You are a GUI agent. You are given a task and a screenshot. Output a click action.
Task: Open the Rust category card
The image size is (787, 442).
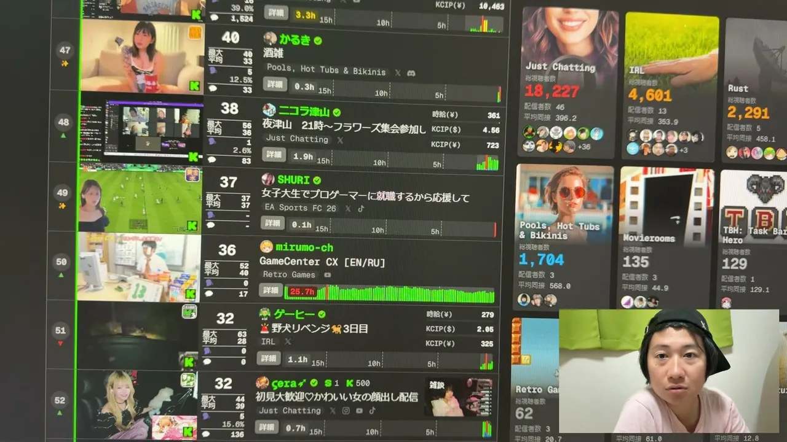756,90
